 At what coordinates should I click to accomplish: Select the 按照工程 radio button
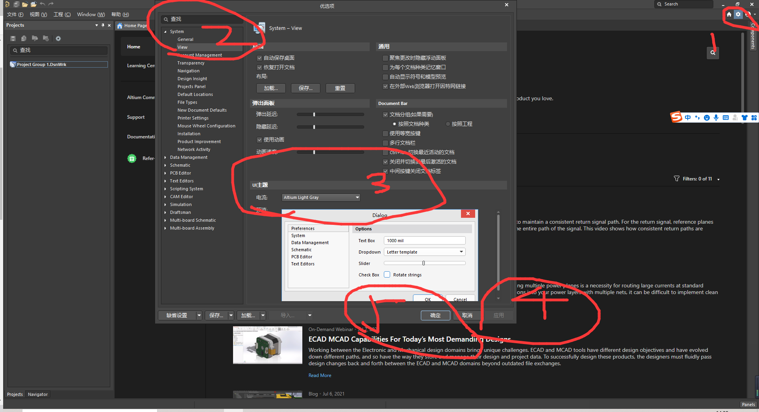(448, 124)
